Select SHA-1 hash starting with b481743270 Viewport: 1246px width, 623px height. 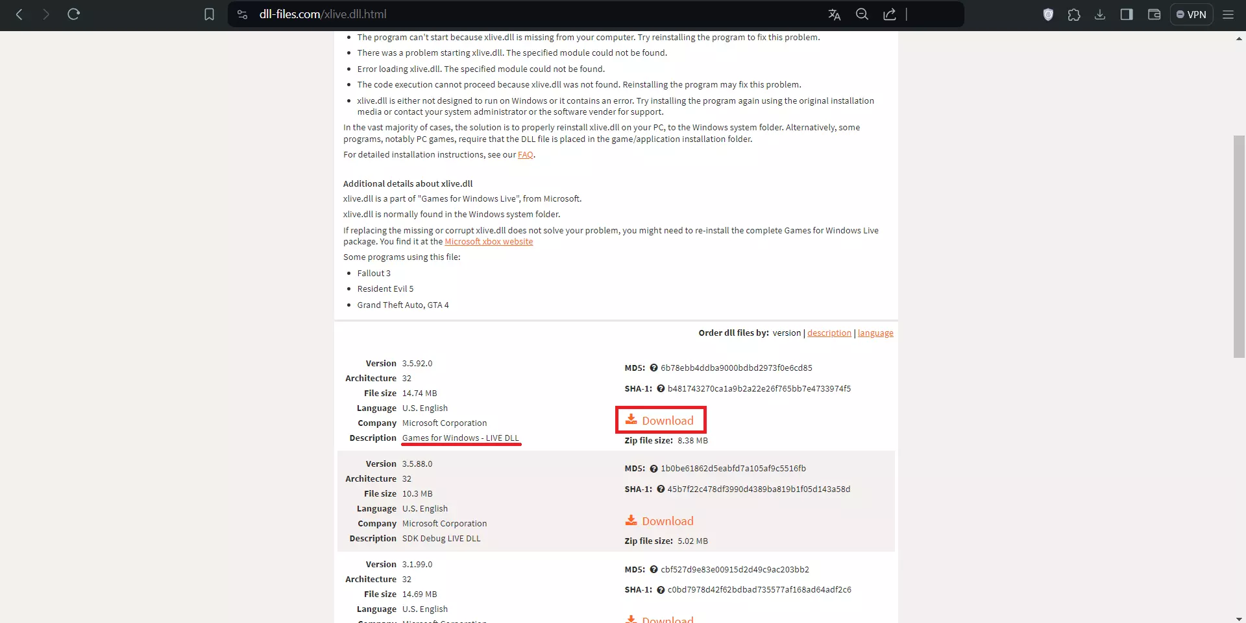pos(759,389)
